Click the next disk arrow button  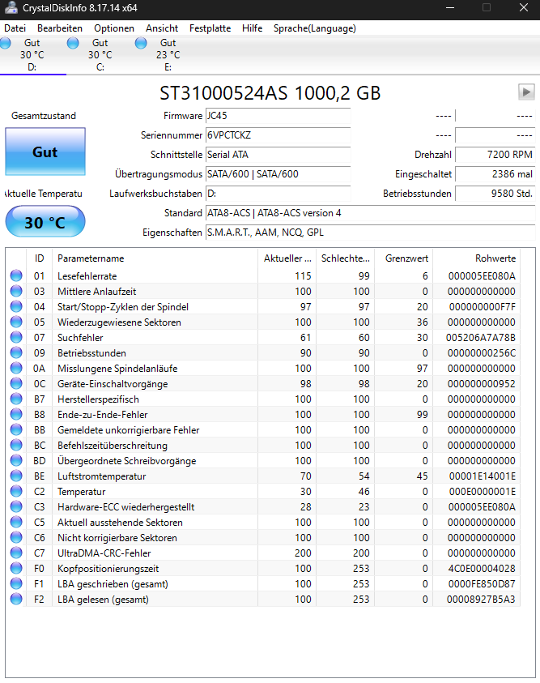click(x=526, y=92)
